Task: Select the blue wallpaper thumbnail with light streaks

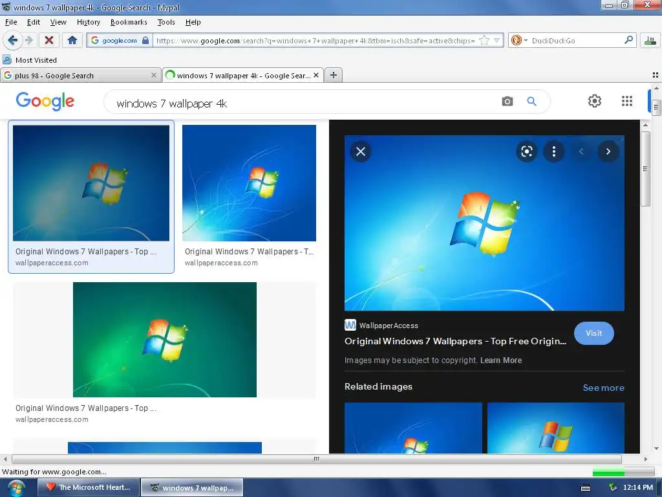Action: [x=249, y=182]
